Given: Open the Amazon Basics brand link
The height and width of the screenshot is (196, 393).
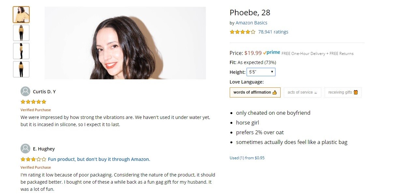Looking at the screenshot, I should click(x=251, y=23).
